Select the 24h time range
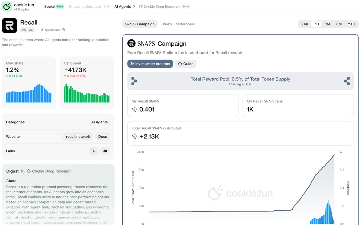Viewport: 359px width, 225px height. [x=305, y=24]
